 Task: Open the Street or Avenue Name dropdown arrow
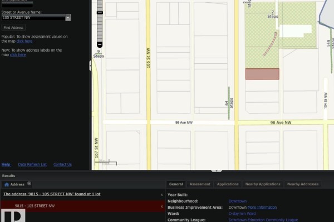coord(68,18)
